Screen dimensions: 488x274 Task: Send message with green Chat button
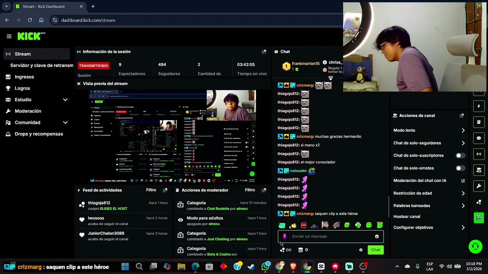(376, 250)
